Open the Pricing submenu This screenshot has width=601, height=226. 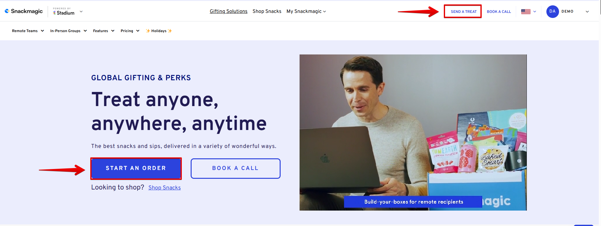[130, 31]
